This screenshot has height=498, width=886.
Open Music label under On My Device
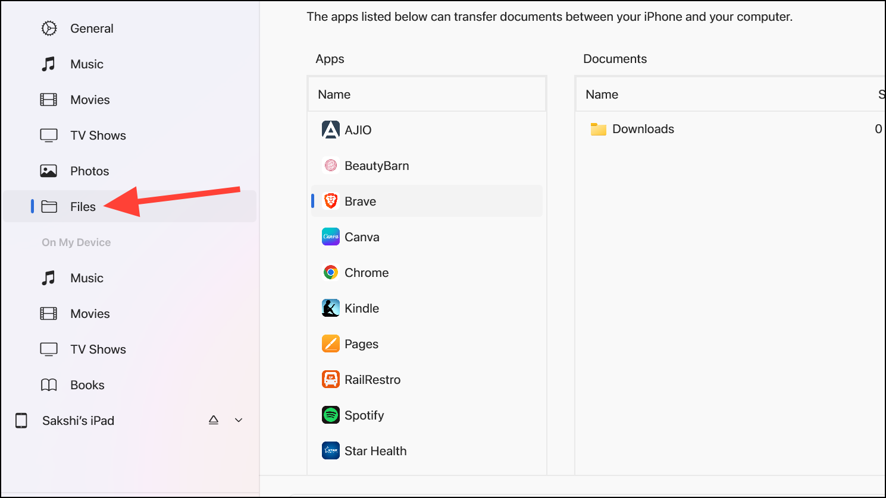(x=87, y=278)
